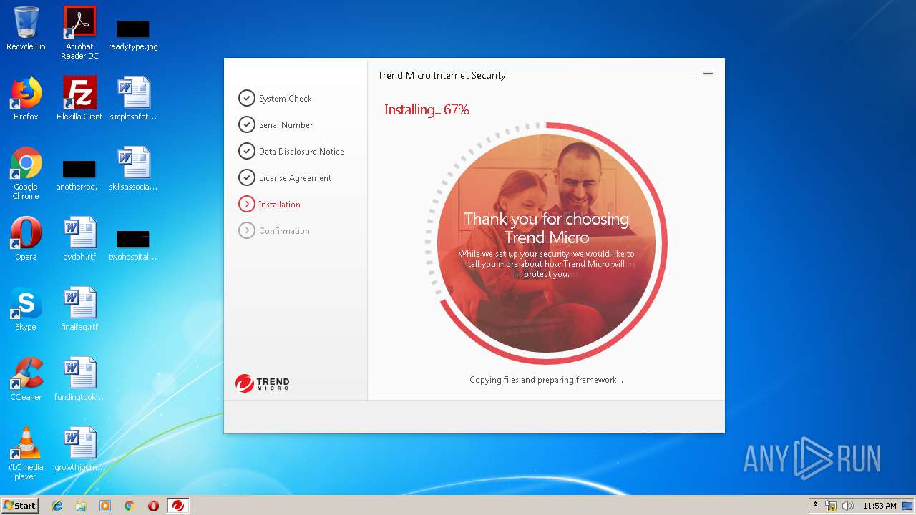Select the finalfaq.rtf document
Viewport: 916px width, 515px height.
click(x=79, y=309)
